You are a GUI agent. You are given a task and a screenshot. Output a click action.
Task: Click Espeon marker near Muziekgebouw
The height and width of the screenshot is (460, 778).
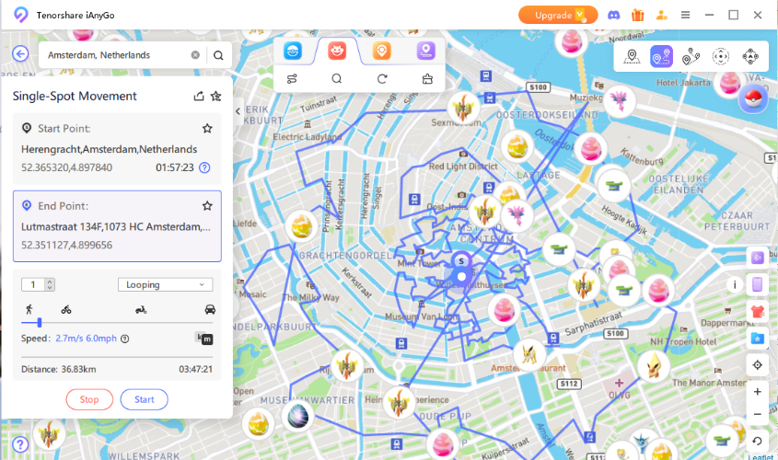tap(620, 100)
